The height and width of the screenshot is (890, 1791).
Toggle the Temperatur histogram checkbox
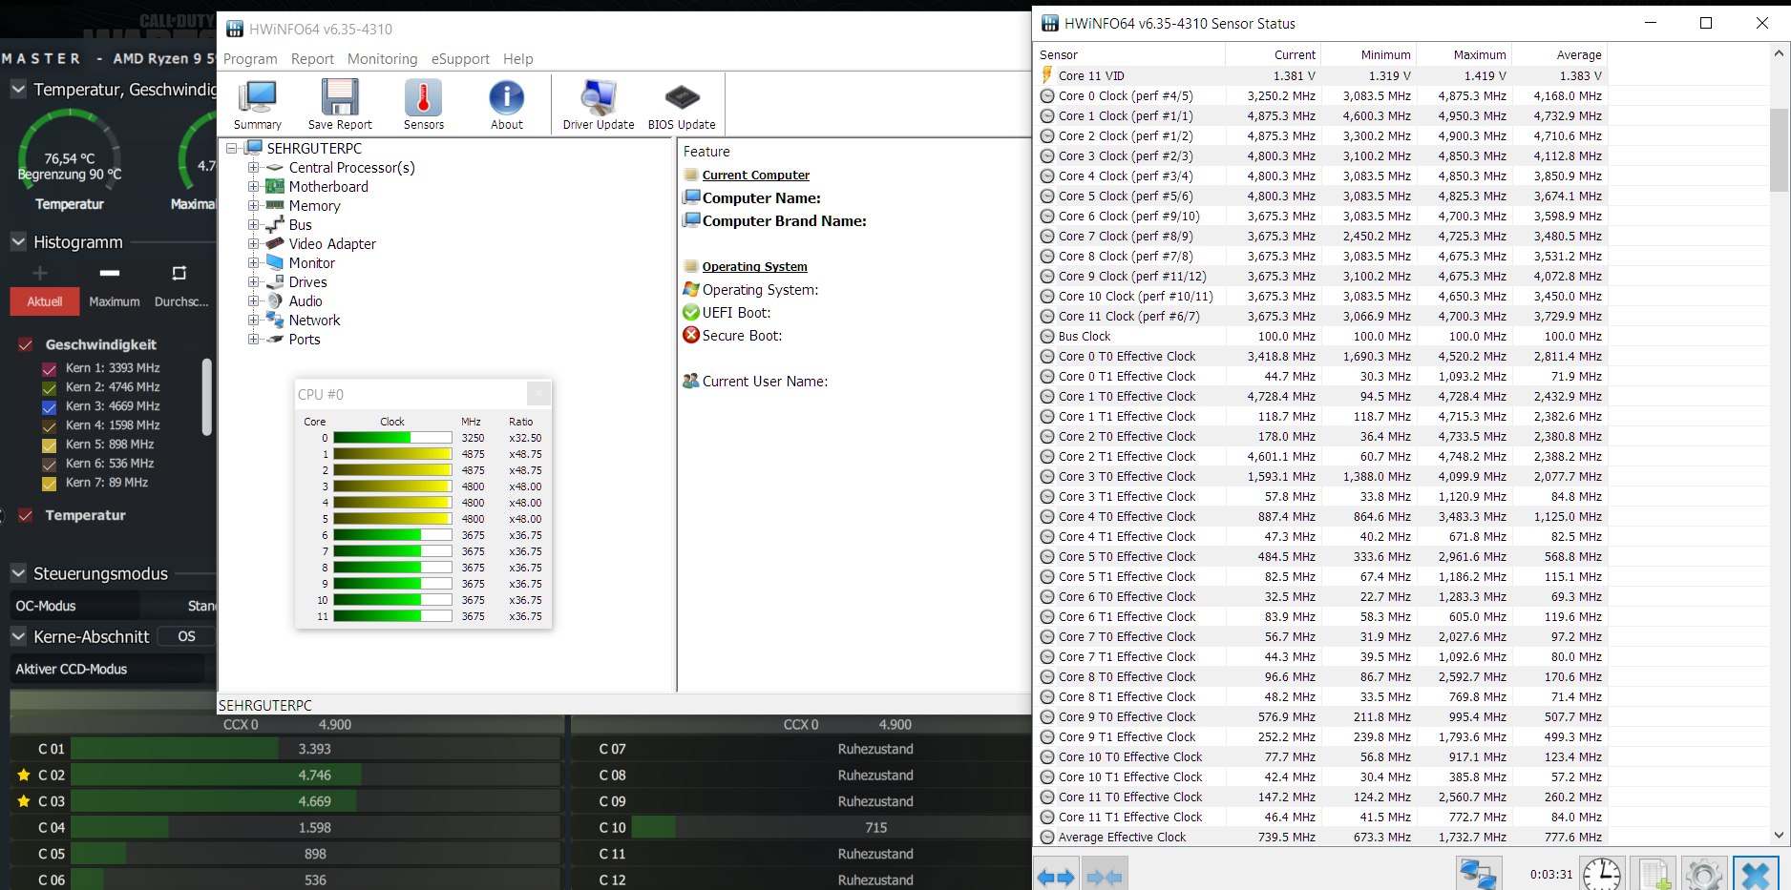(x=26, y=515)
